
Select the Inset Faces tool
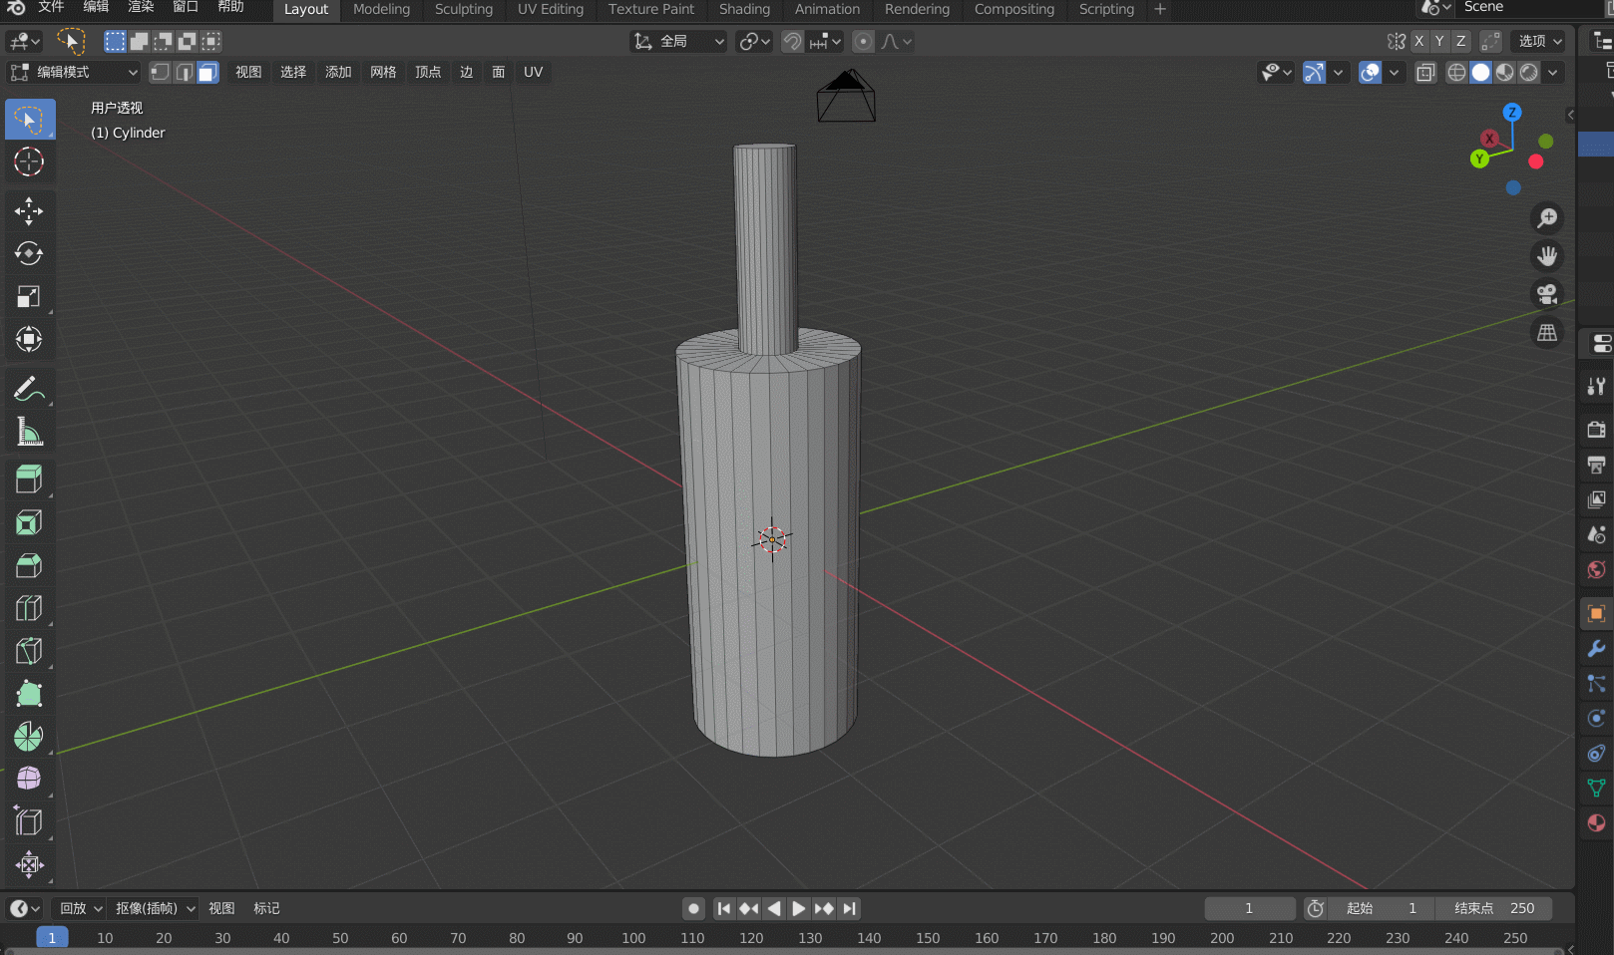pyautogui.click(x=29, y=522)
